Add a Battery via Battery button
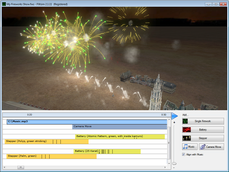 click(203, 130)
